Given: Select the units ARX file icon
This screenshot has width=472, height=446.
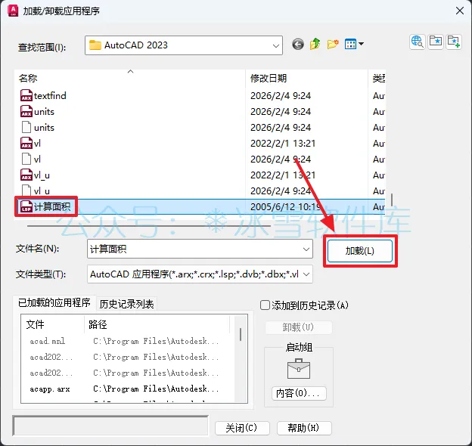Looking at the screenshot, I should pos(26,112).
